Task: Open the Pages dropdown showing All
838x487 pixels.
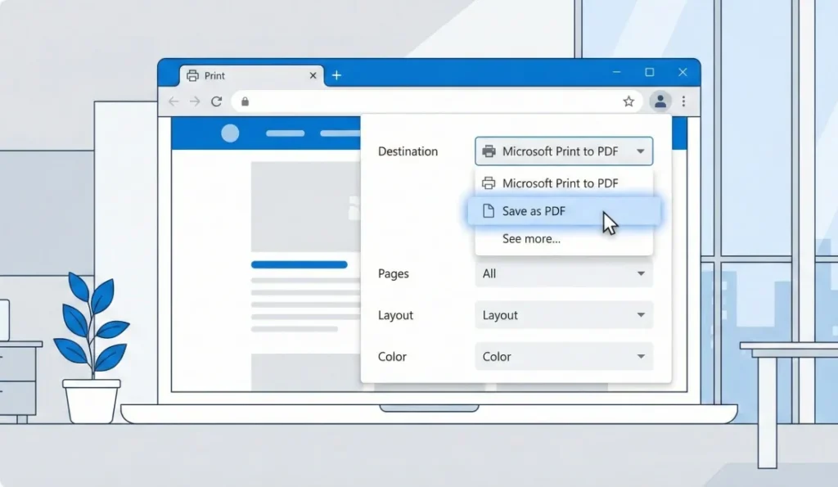Action: tap(564, 273)
